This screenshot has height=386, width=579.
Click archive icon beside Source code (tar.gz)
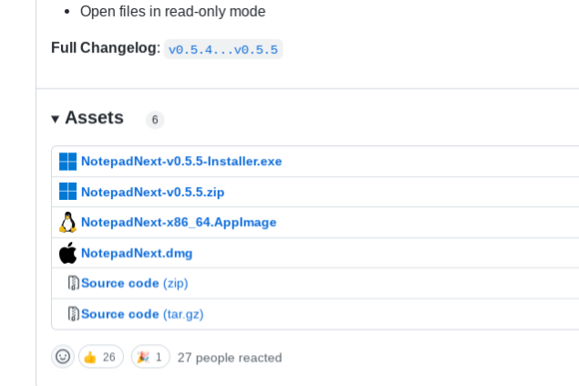point(74,314)
